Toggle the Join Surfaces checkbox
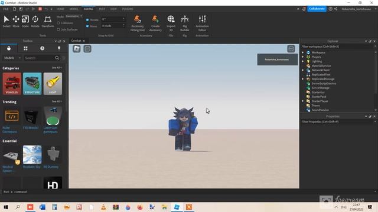 tap(58, 29)
